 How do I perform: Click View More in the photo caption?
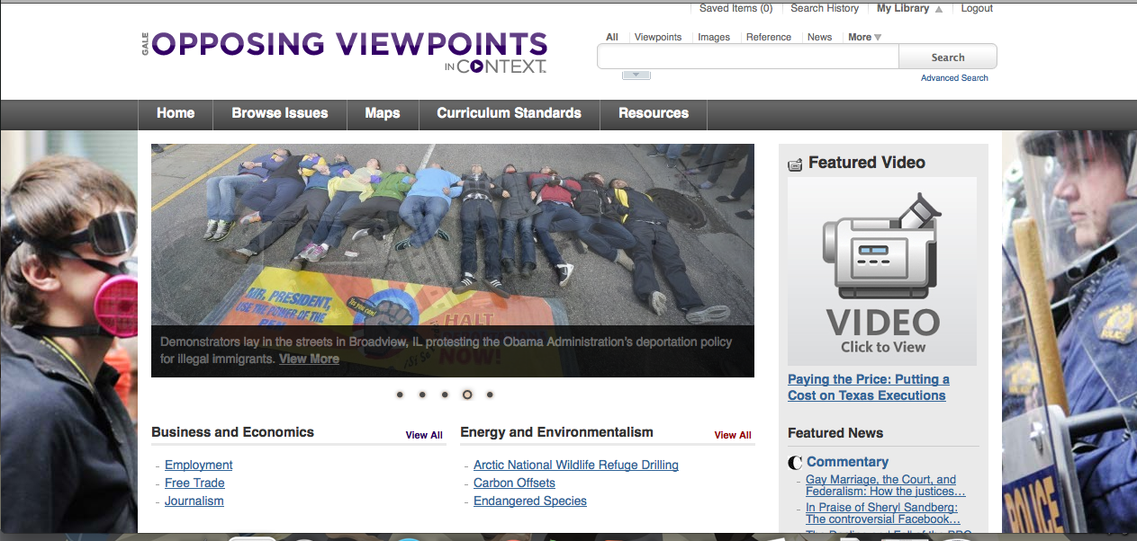(309, 359)
